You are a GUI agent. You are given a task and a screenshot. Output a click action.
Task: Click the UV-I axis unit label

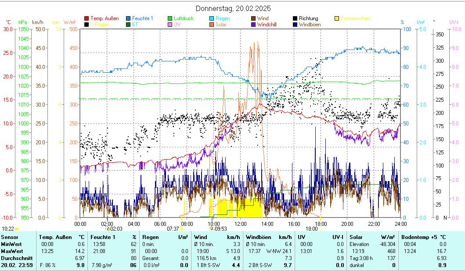(x=454, y=22)
